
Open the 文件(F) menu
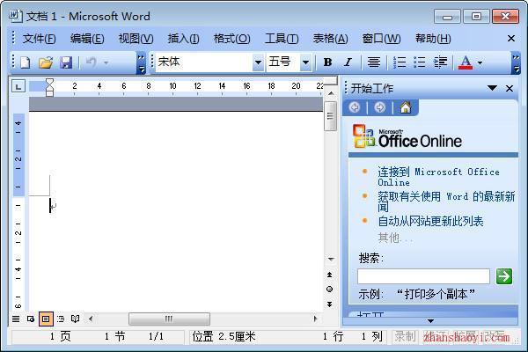39,39
